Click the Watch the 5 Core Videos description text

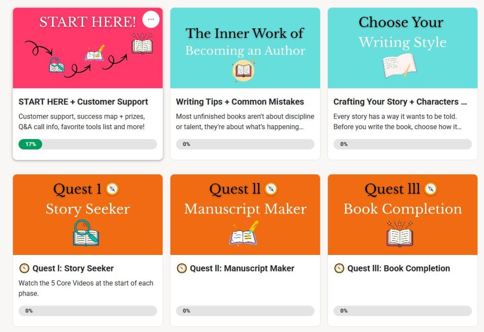86,288
